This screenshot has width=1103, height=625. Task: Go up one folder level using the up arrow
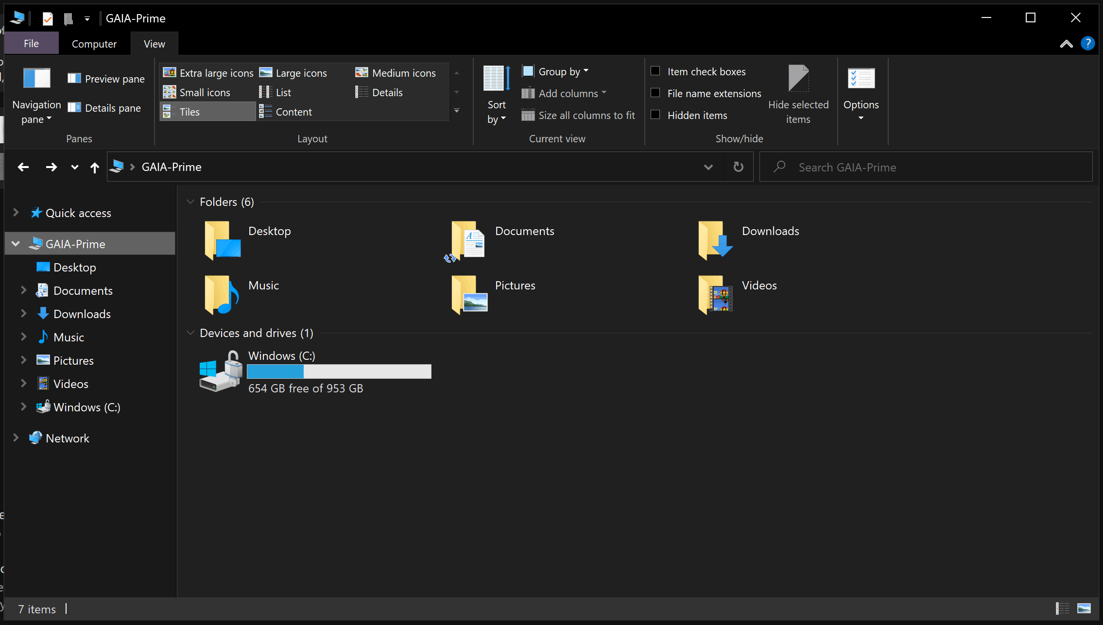[x=94, y=168]
